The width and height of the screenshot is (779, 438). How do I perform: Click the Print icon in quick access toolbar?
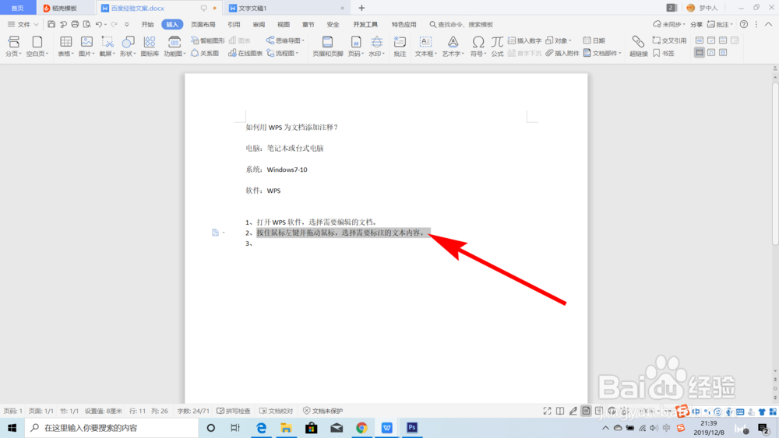[75, 24]
